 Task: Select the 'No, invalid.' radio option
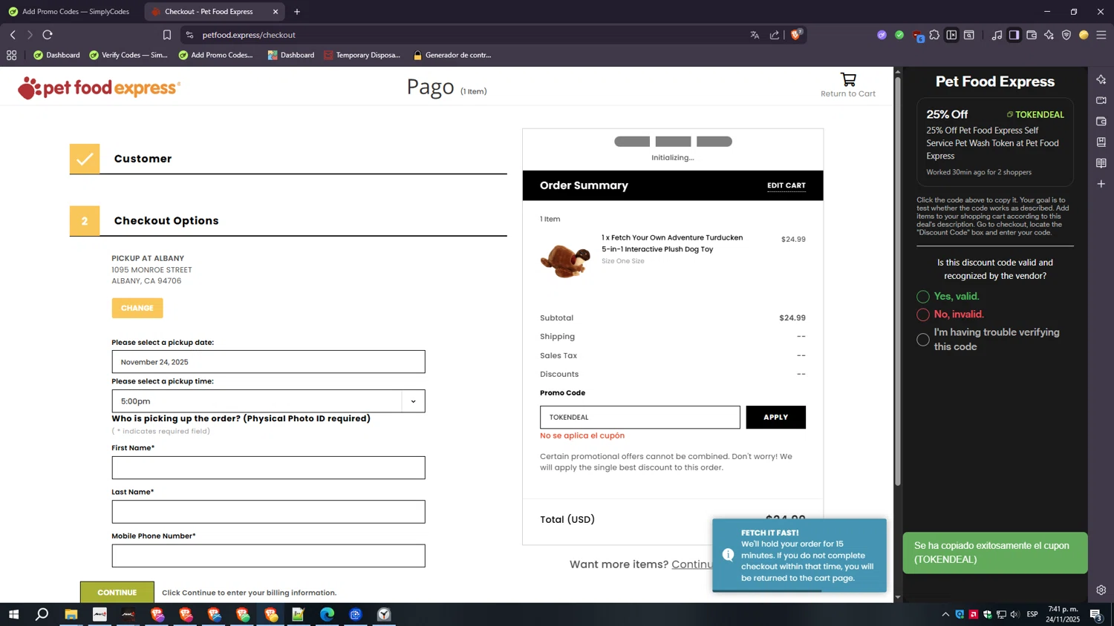coord(923,314)
